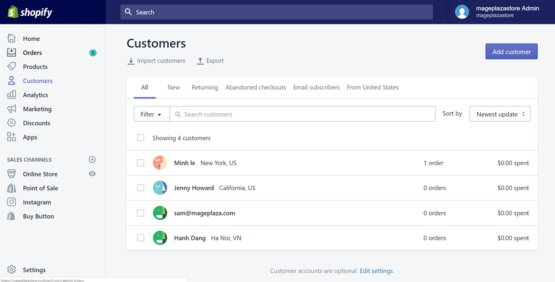Switch to the New tab
Image resolution: width=555 pixels, height=282 pixels.
[174, 87]
